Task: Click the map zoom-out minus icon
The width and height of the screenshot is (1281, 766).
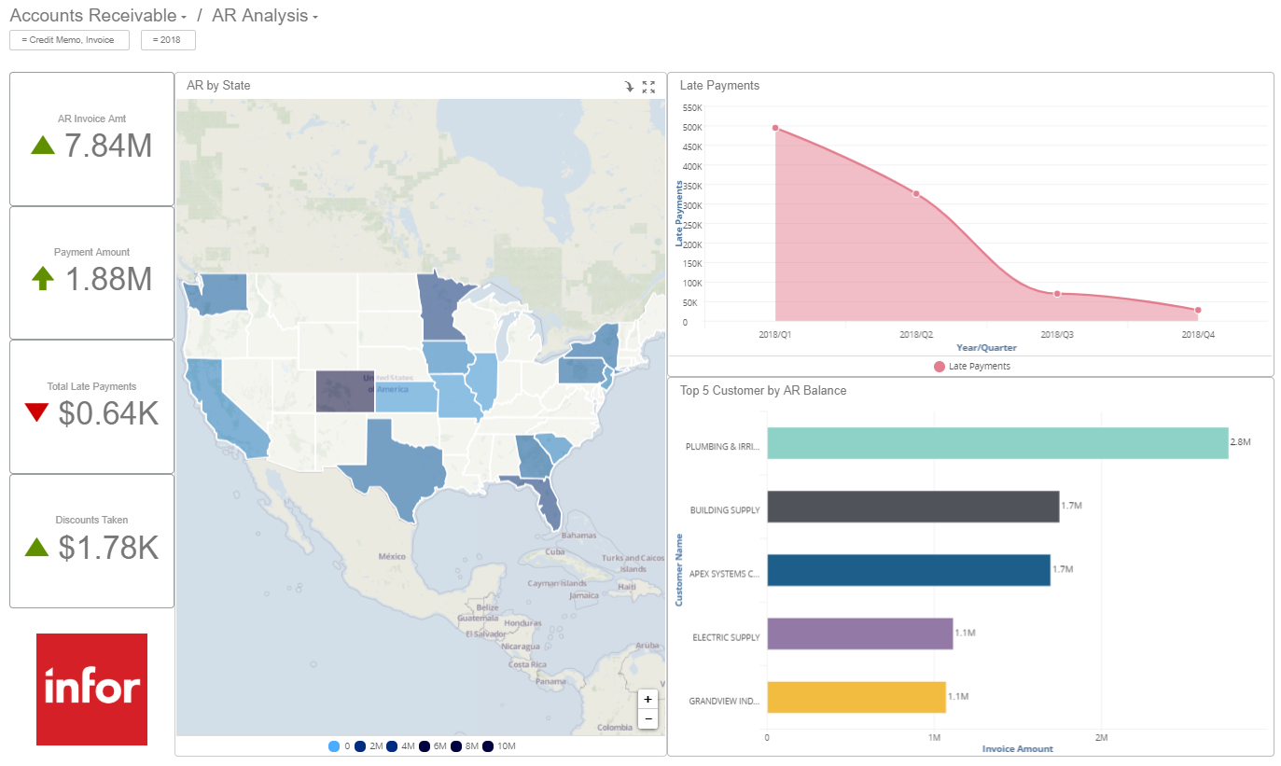Action: tap(647, 718)
